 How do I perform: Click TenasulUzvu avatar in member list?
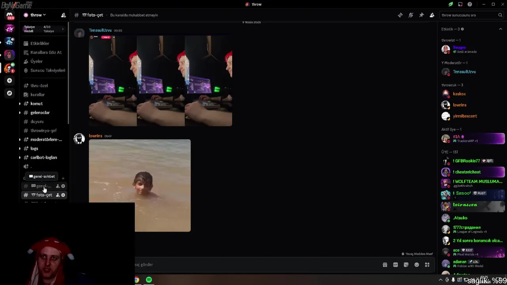(446, 72)
